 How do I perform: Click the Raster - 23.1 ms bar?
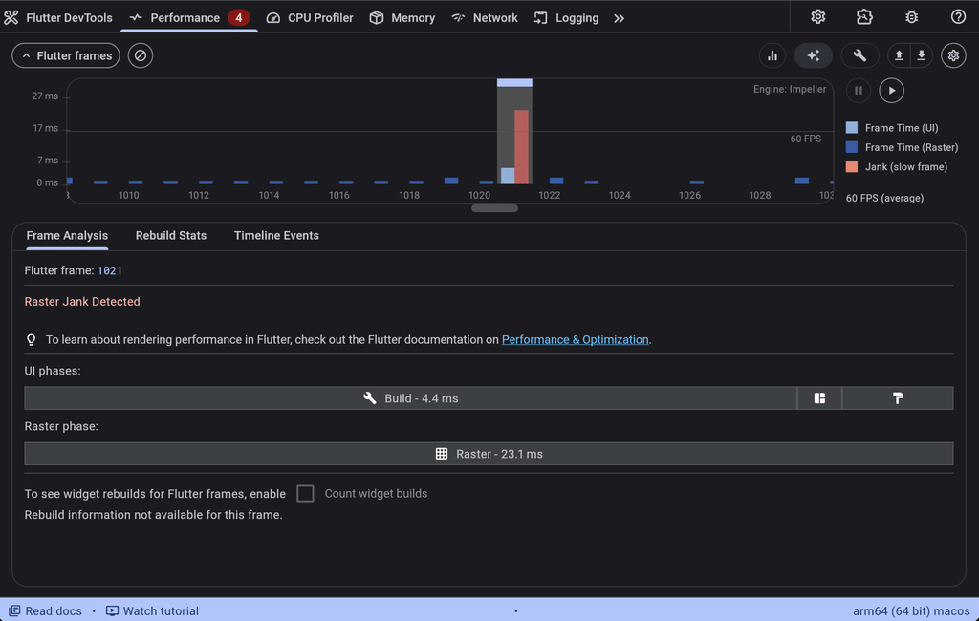tap(489, 454)
